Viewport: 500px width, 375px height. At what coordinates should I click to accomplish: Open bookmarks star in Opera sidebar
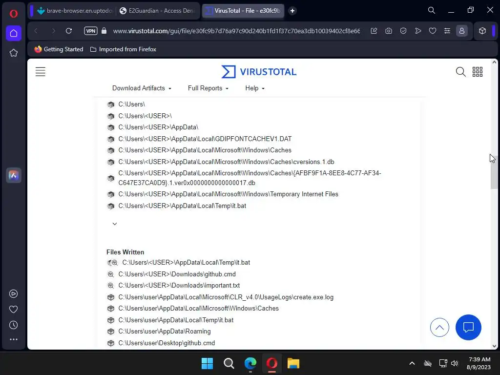[13, 53]
